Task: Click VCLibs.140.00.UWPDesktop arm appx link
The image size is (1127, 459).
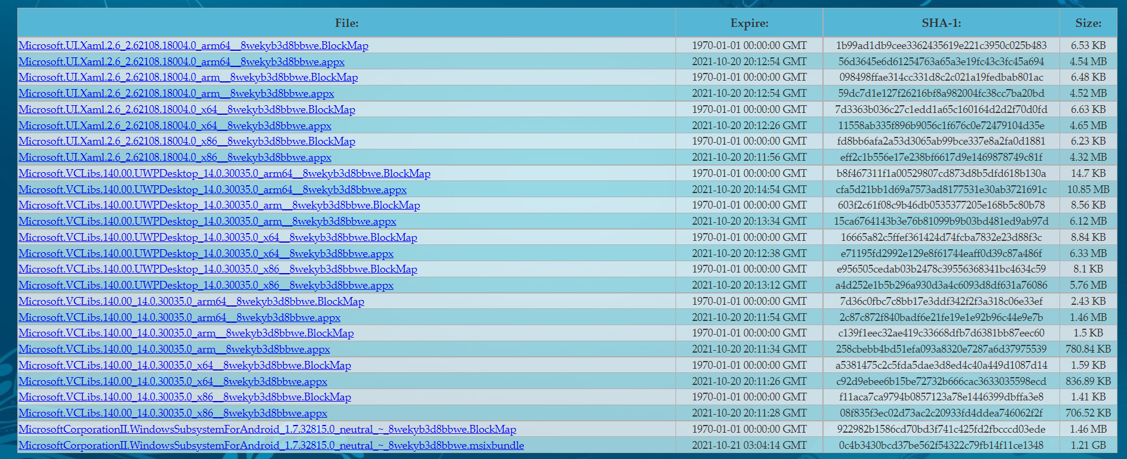Action: (207, 221)
